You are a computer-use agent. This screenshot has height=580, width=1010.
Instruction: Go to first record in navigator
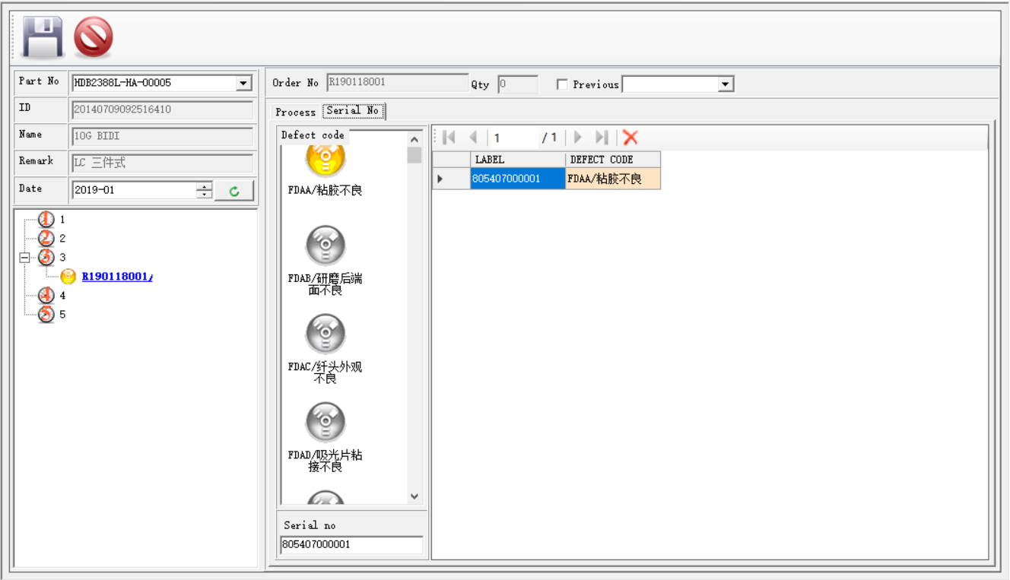[x=449, y=138]
